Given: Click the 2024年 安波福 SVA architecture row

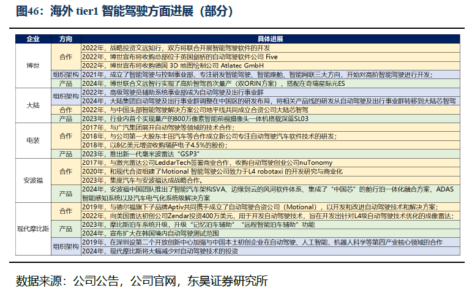Looking at the screenshot, I should click(x=271, y=194).
